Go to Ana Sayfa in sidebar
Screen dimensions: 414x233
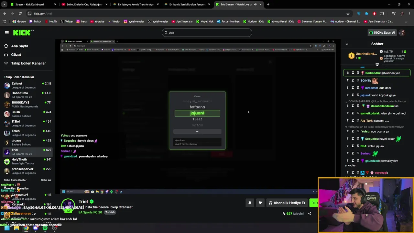[x=20, y=46]
